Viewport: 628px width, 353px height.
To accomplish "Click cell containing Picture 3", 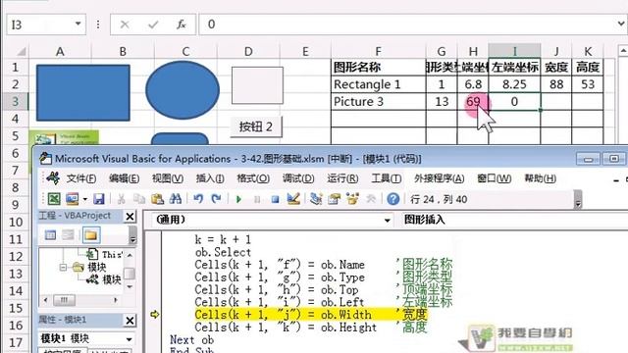I will tap(379, 102).
